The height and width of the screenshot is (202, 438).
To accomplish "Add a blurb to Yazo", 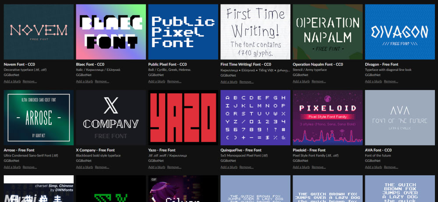I will 157,167.
